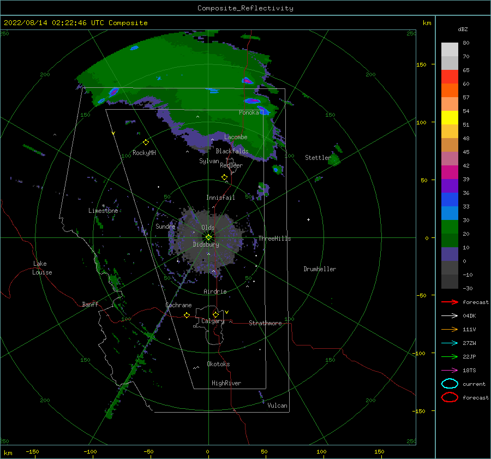Screen dimensions: 491x459
Task: Click the Drumheller town label
Action: pyautogui.click(x=320, y=269)
